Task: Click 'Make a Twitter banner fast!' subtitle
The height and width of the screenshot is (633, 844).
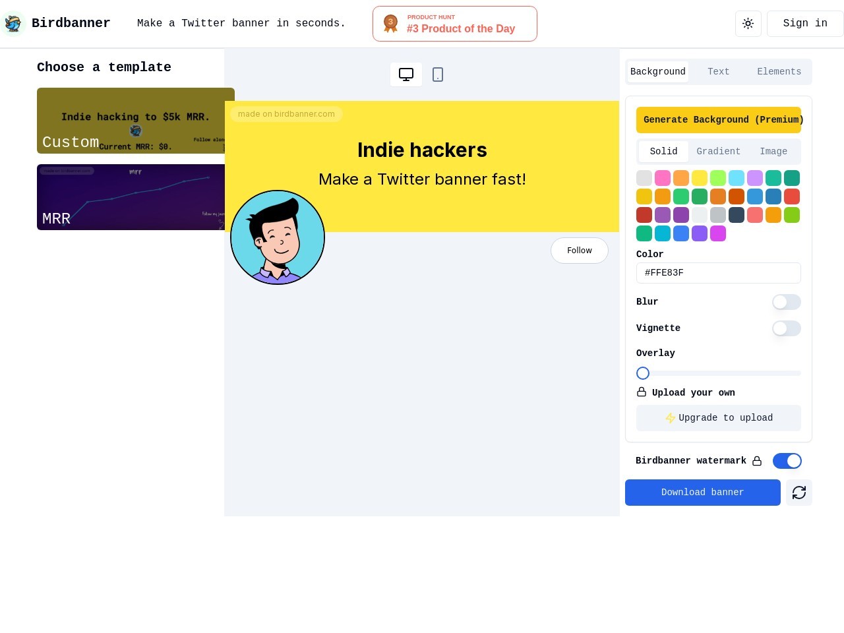Action: coord(422,179)
